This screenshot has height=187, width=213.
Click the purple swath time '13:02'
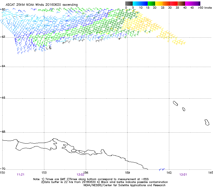(x=80, y=175)
